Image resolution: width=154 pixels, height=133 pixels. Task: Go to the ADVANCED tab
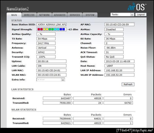coord(60,15)
